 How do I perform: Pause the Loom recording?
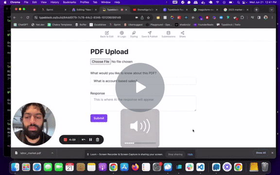(90, 140)
